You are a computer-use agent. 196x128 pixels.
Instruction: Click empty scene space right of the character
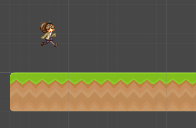[117, 35]
